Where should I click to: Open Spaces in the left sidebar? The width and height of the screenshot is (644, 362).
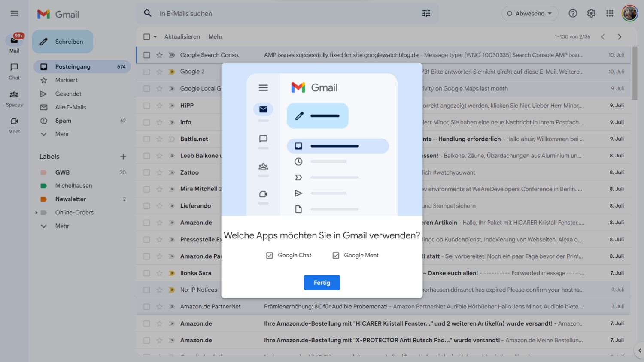(14, 98)
